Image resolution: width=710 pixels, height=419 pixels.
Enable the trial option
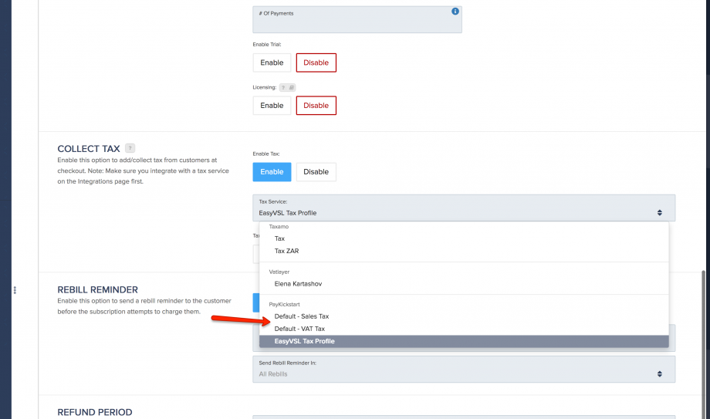coord(272,63)
